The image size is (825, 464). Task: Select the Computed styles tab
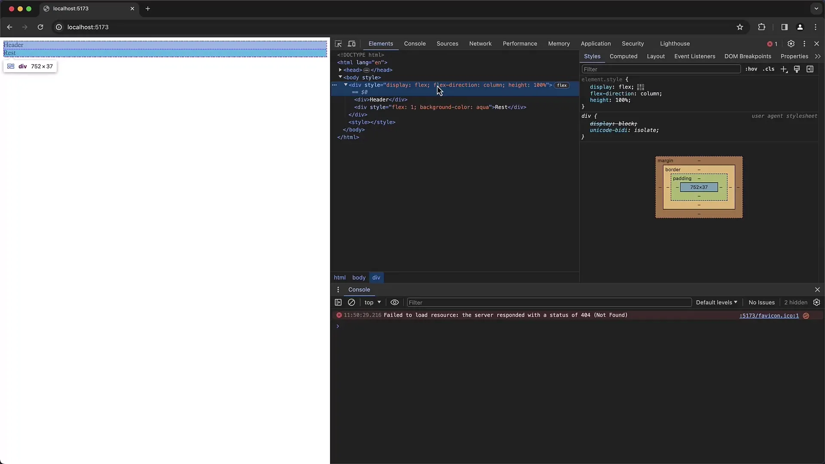click(623, 56)
